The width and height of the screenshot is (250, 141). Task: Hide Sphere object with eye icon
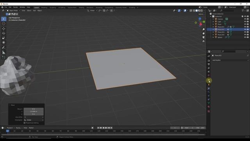pyautogui.click(x=245, y=37)
